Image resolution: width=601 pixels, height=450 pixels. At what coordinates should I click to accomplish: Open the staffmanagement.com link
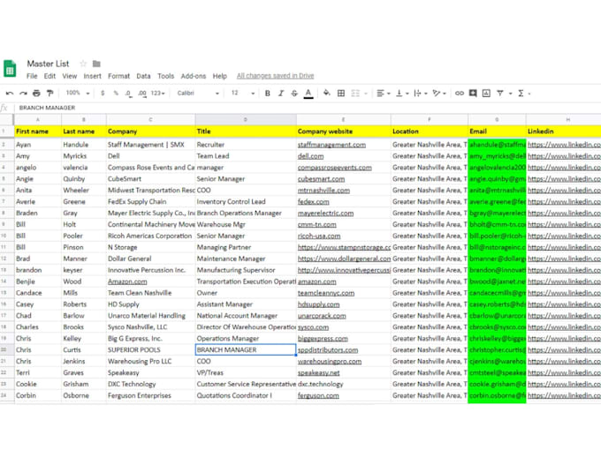(x=331, y=145)
